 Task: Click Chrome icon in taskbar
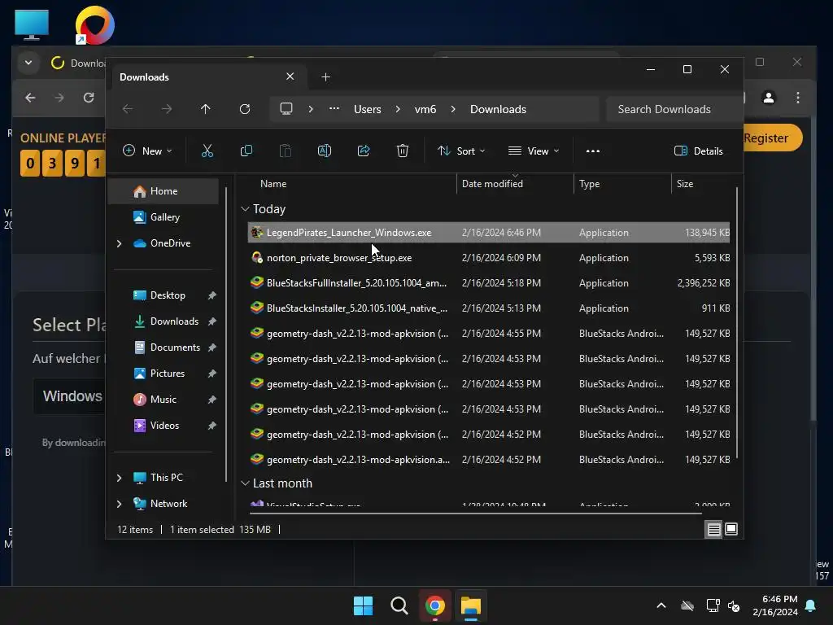tap(434, 605)
